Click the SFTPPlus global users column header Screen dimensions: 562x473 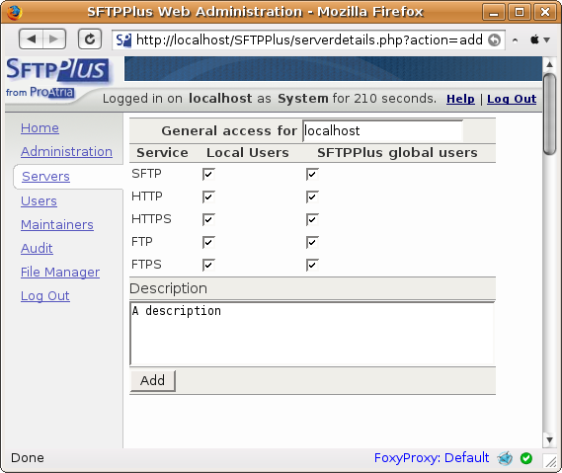coord(397,153)
